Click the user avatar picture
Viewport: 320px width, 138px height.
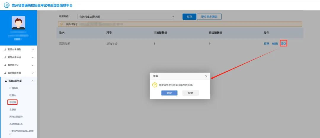coord(18,23)
